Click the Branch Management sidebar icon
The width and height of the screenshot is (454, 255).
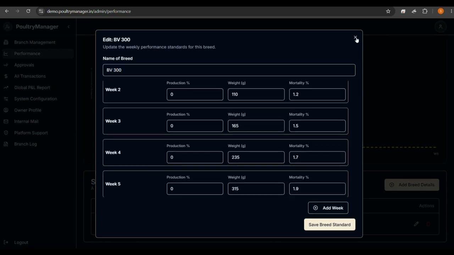click(x=6, y=42)
